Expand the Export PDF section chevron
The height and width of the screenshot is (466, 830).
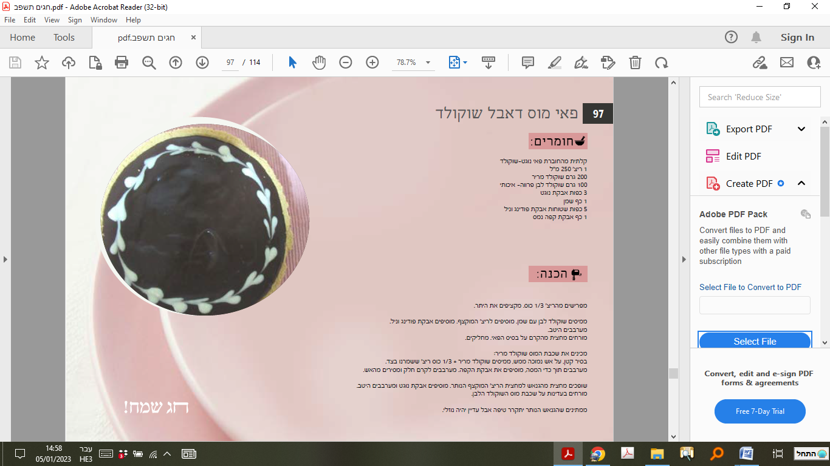pyautogui.click(x=801, y=129)
